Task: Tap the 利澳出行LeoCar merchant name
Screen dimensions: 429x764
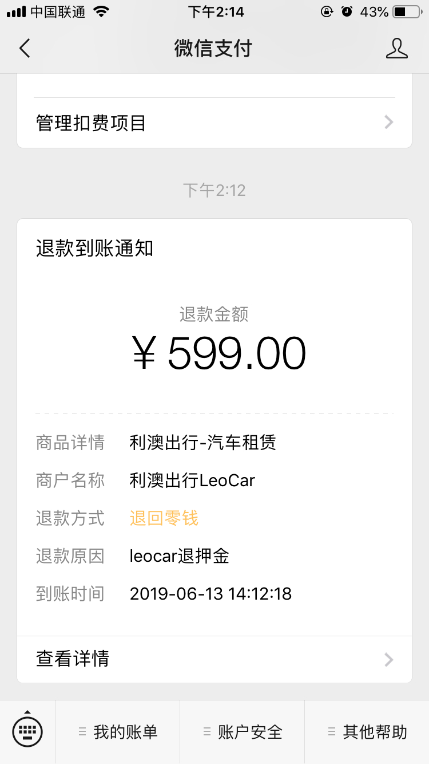Action: coord(192,481)
